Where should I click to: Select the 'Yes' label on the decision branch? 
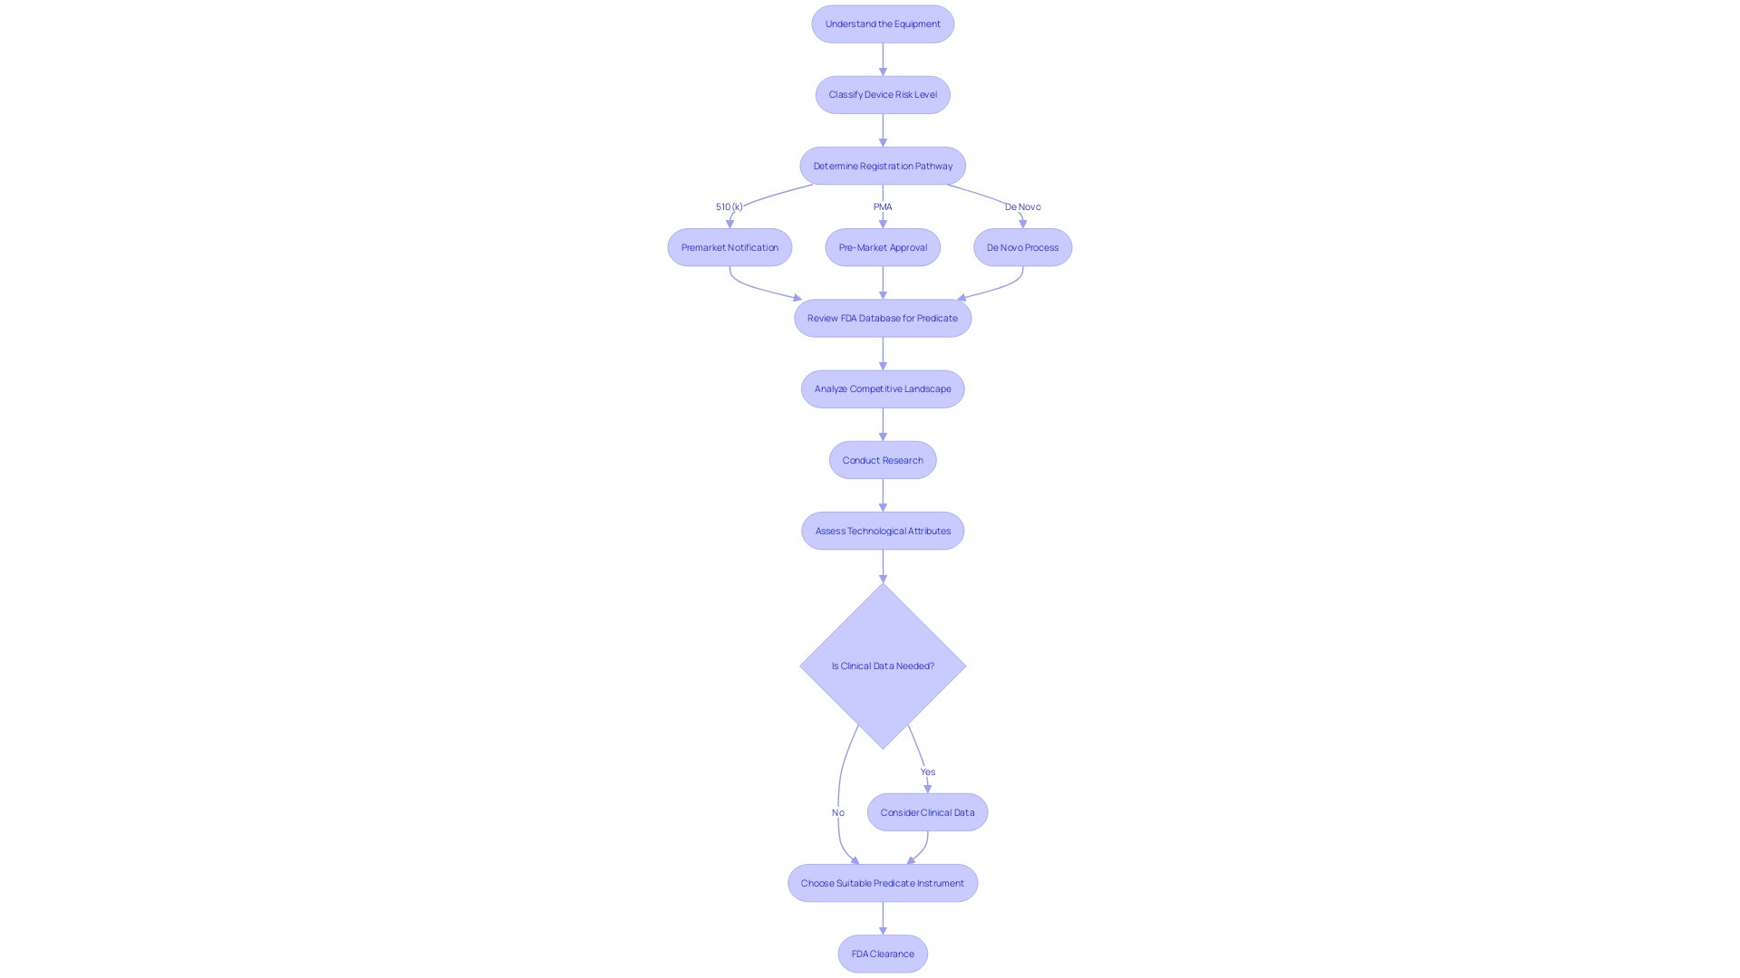pos(927,771)
